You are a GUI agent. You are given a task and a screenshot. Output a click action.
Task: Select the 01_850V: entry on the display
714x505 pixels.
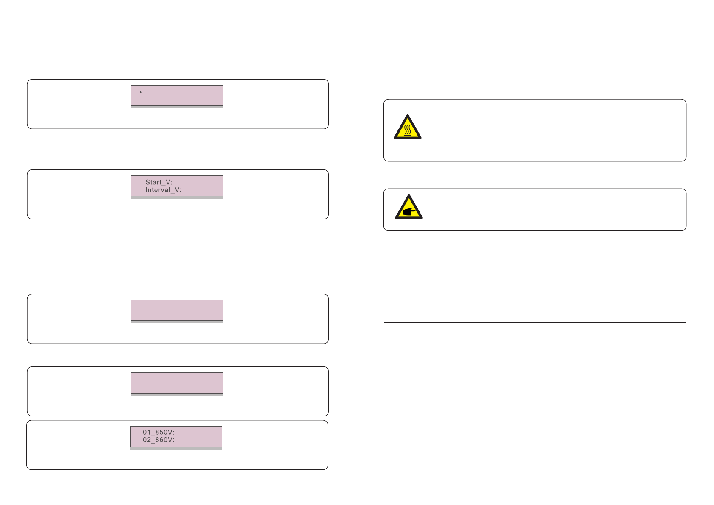(x=158, y=433)
